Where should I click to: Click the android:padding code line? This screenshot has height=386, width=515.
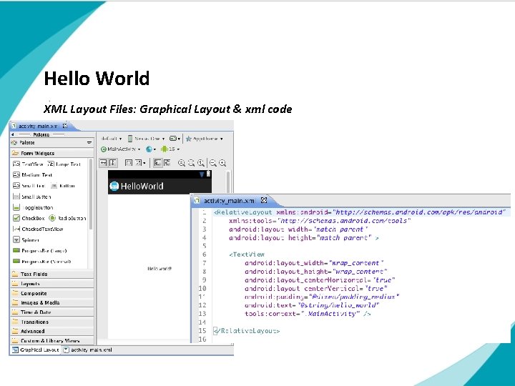[322, 297]
